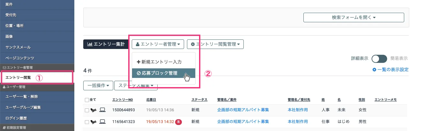Open the 一括操作 bulk actions dropdown
Screen dimensions: 446x131
pyautogui.click(x=98, y=86)
